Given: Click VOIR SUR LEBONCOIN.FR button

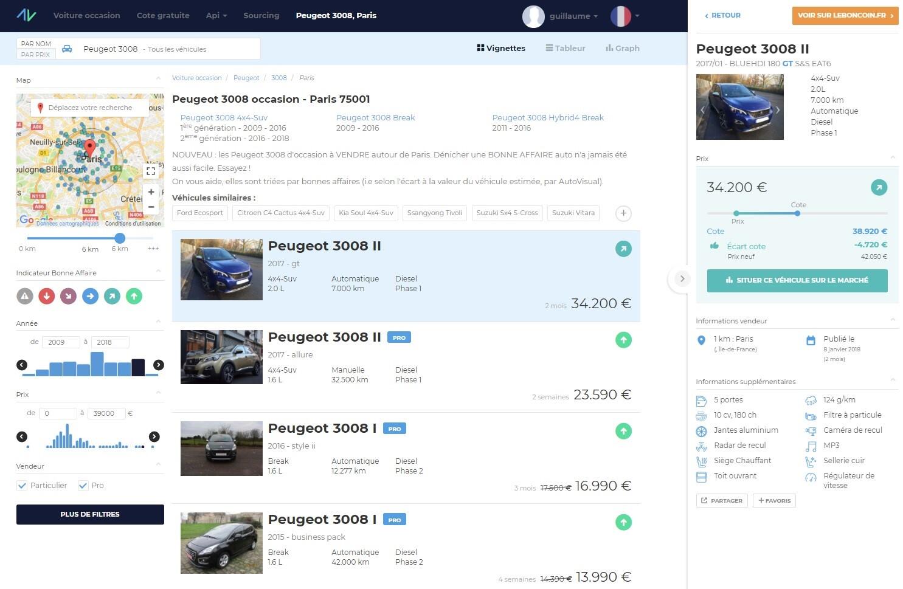Looking at the screenshot, I should point(845,16).
